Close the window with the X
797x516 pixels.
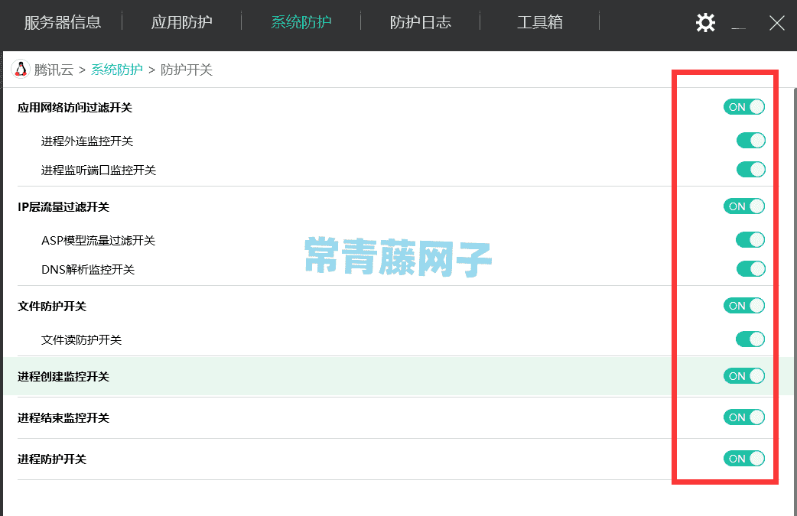(x=776, y=23)
